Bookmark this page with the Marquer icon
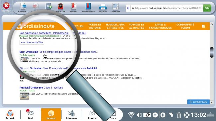This screenshot has height=121, width=216. pyautogui.click(x=73, y=6)
